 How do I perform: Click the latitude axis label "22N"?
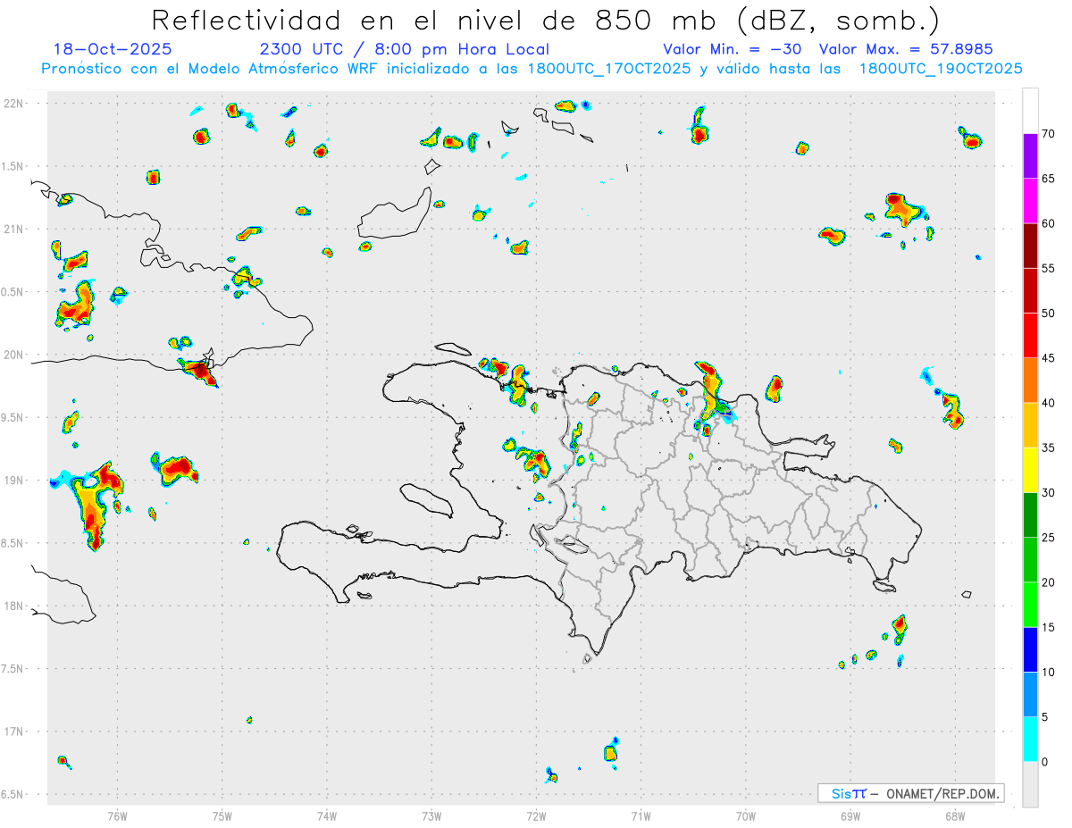coord(15,104)
